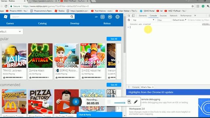Pause the screen recording
The height and width of the screenshot is (118, 210).
pos(76,102)
